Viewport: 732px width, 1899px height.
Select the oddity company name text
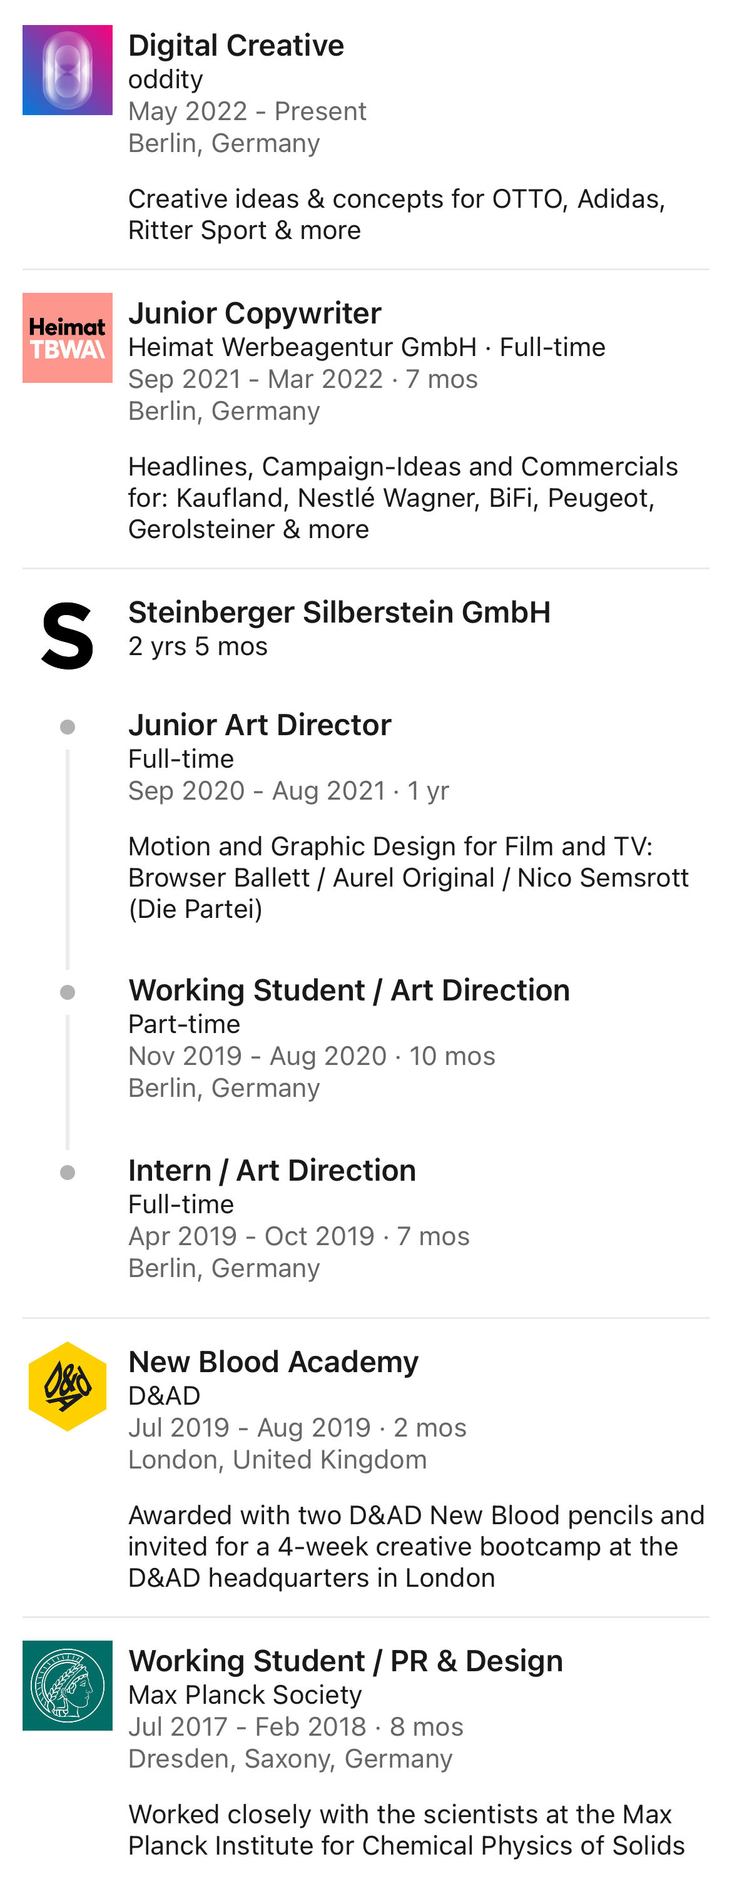(166, 79)
